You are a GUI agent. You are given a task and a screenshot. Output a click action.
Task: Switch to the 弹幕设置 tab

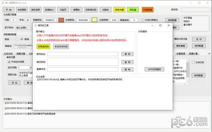point(21,54)
